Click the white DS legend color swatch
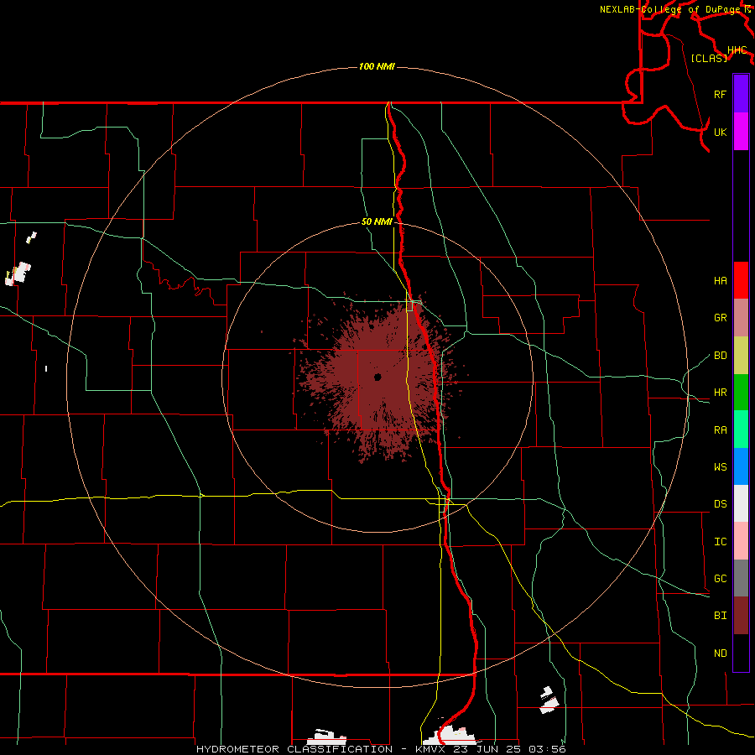 741,503
